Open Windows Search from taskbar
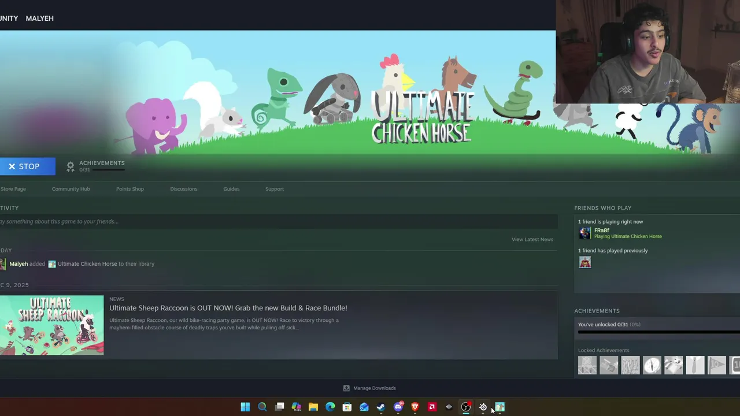Image resolution: width=740 pixels, height=416 pixels. [262, 407]
